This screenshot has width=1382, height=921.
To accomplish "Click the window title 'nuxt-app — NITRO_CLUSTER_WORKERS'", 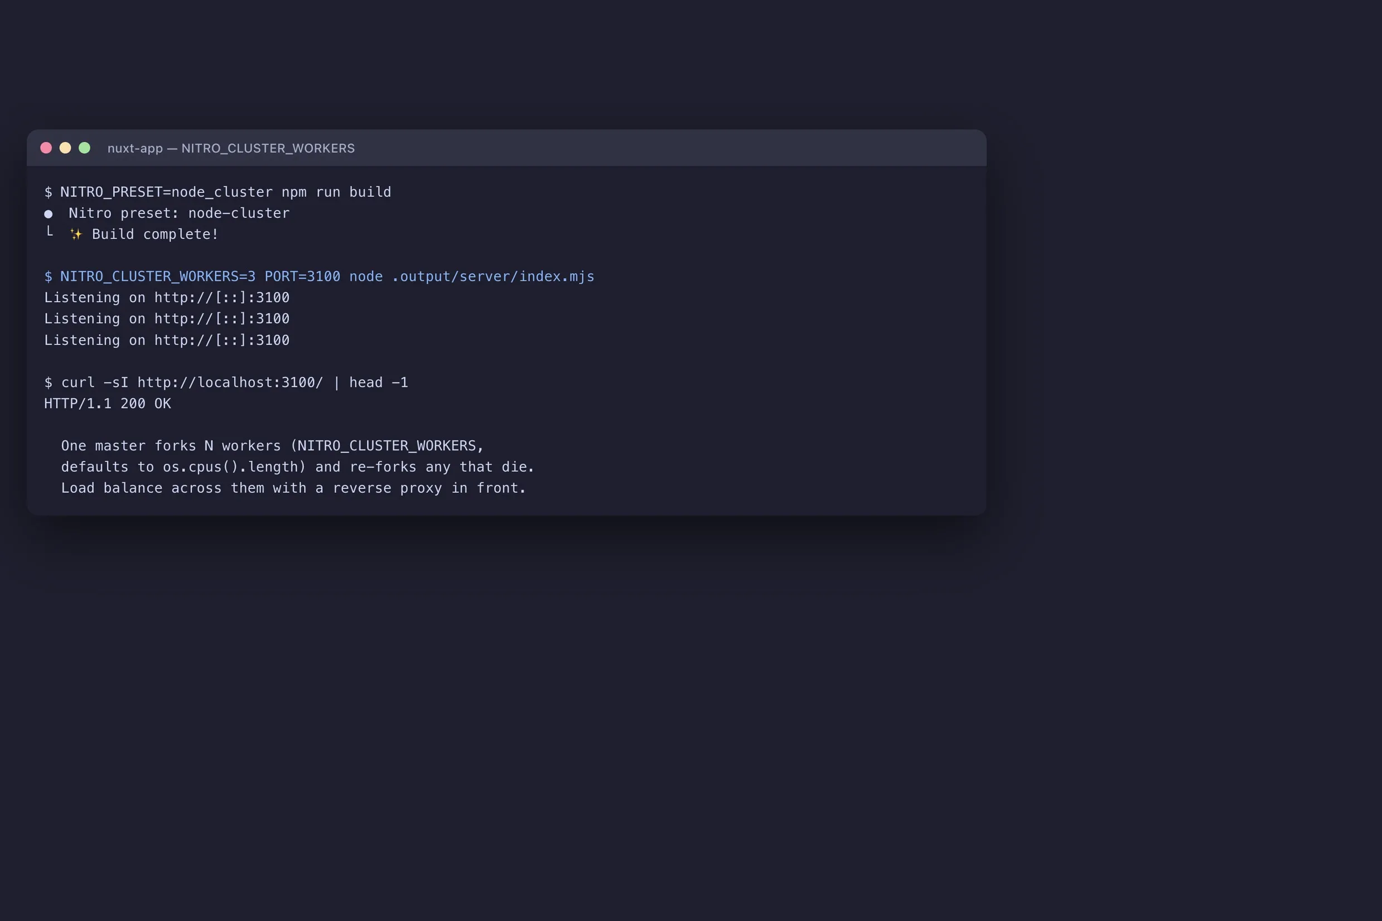I will (x=231, y=148).
